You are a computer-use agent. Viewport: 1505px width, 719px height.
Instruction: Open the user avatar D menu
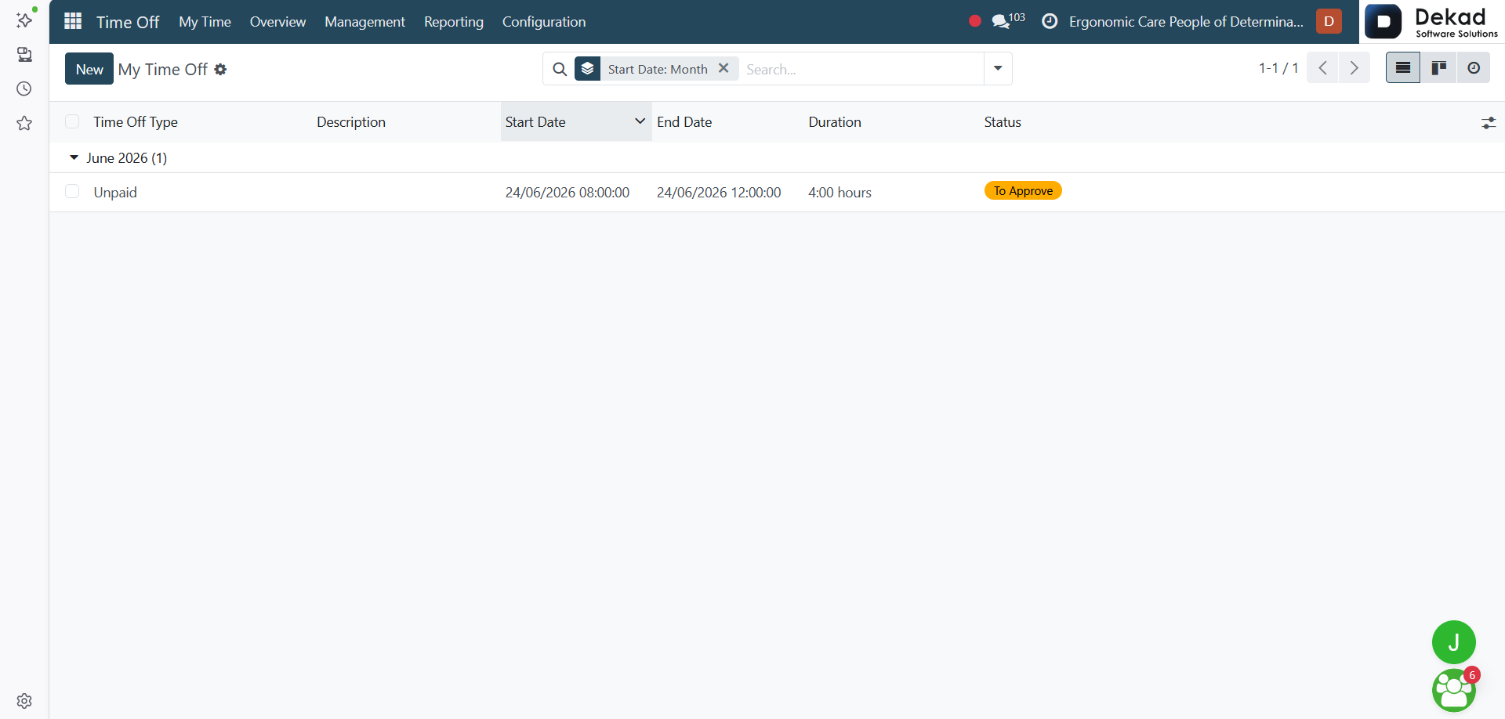[x=1329, y=21]
